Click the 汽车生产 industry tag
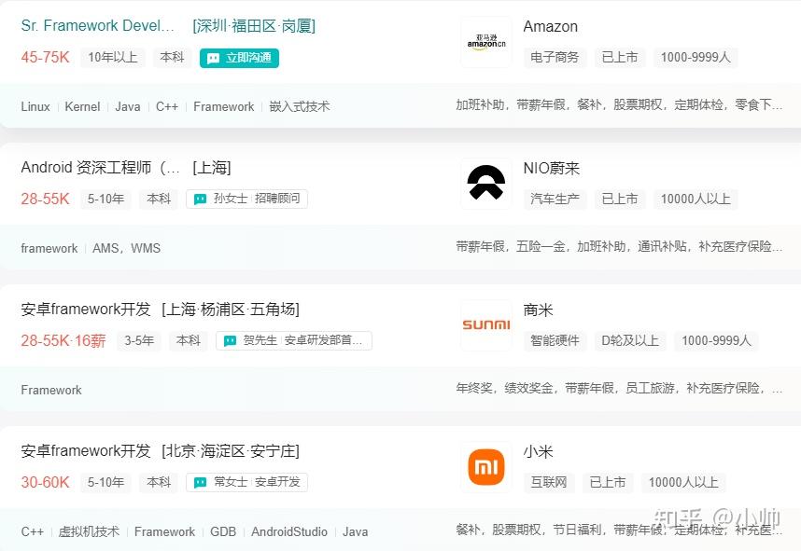Viewport: 801px width, 551px height. click(x=555, y=199)
